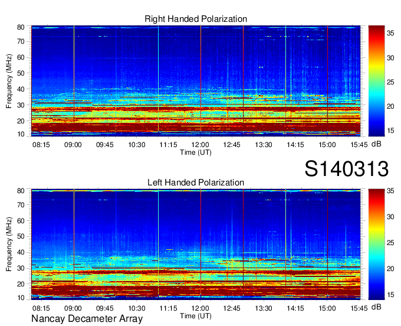Click the top spectrogram's color bar
Image resolution: width=401 pixels, height=326 pixels.
click(x=376, y=81)
